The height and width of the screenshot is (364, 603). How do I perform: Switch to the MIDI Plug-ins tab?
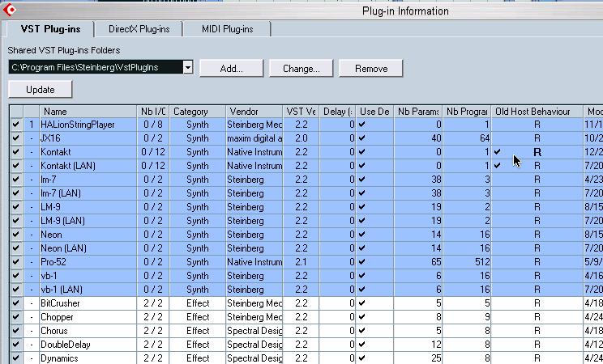click(227, 29)
